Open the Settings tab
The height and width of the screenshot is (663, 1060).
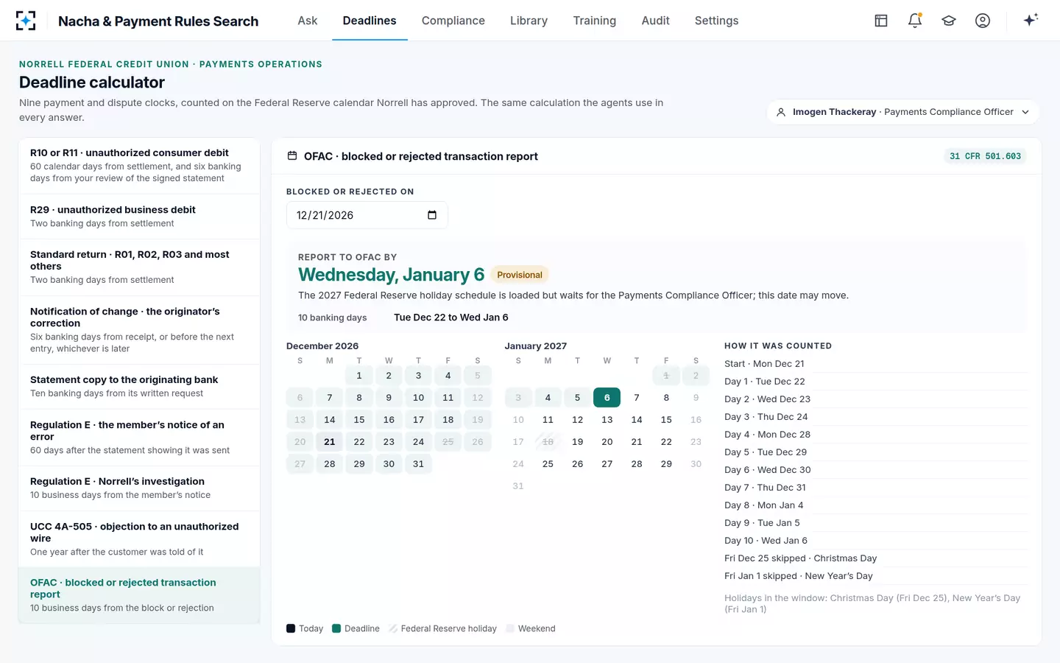tap(716, 21)
